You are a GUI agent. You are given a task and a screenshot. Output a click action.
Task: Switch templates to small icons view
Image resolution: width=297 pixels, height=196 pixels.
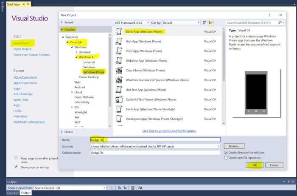click(x=205, y=23)
